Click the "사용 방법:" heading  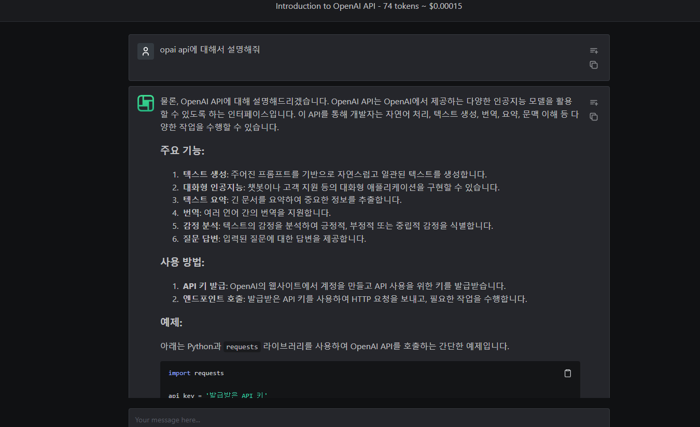[183, 262]
